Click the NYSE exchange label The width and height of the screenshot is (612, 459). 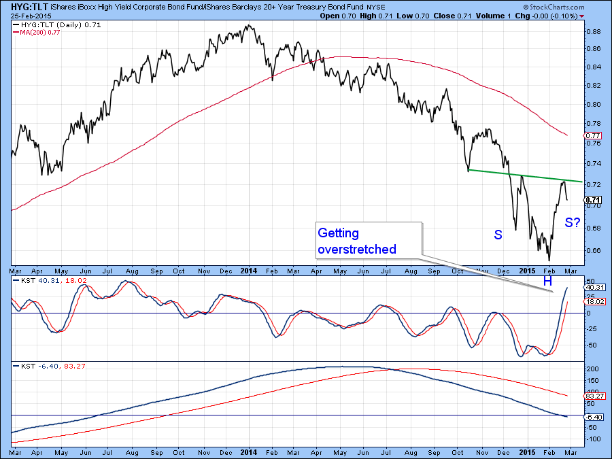pyautogui.click(x=375, y=7)
